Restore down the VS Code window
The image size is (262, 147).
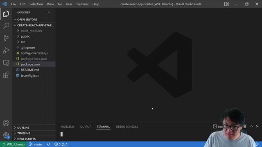pyautogui.click(x=247, y=4)
